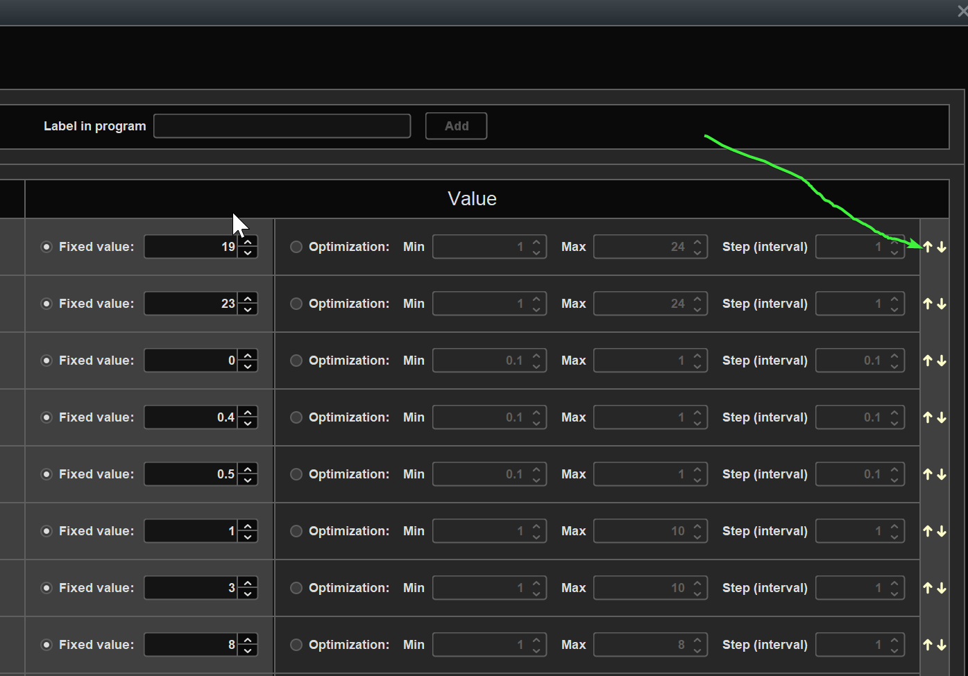The height and width of the screenshot is (676, 968).
Task: Click down arrow for fixed value 0 row
Action: 942,361
